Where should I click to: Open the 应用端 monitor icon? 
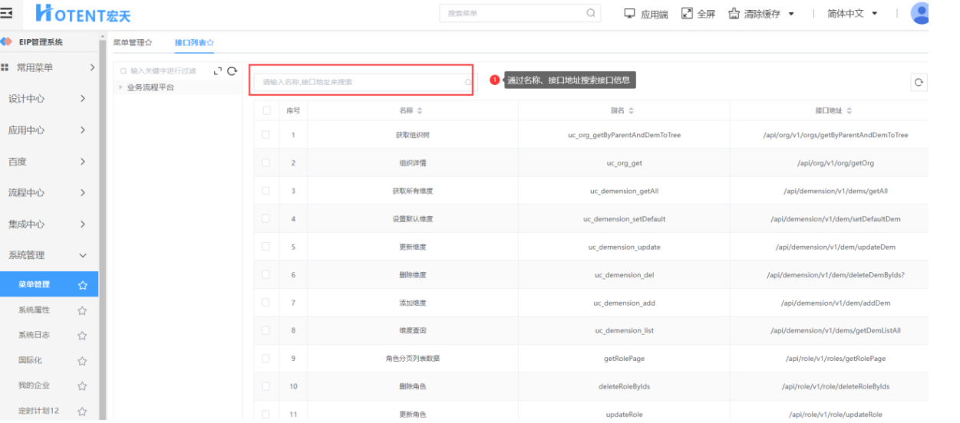pyautogui.click(x=630, y=14)
